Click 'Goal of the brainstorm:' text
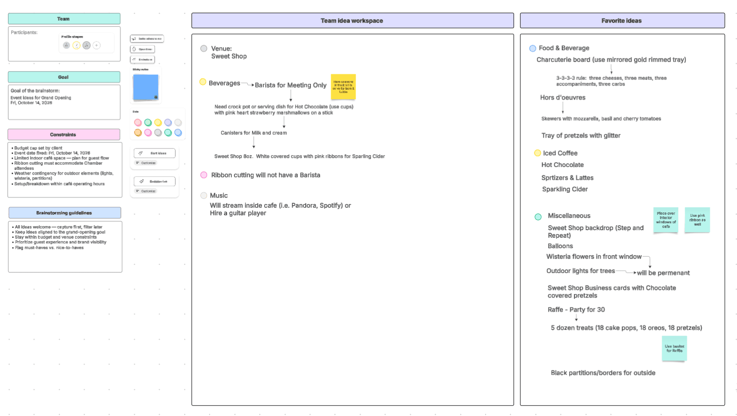 pos(35,91)
